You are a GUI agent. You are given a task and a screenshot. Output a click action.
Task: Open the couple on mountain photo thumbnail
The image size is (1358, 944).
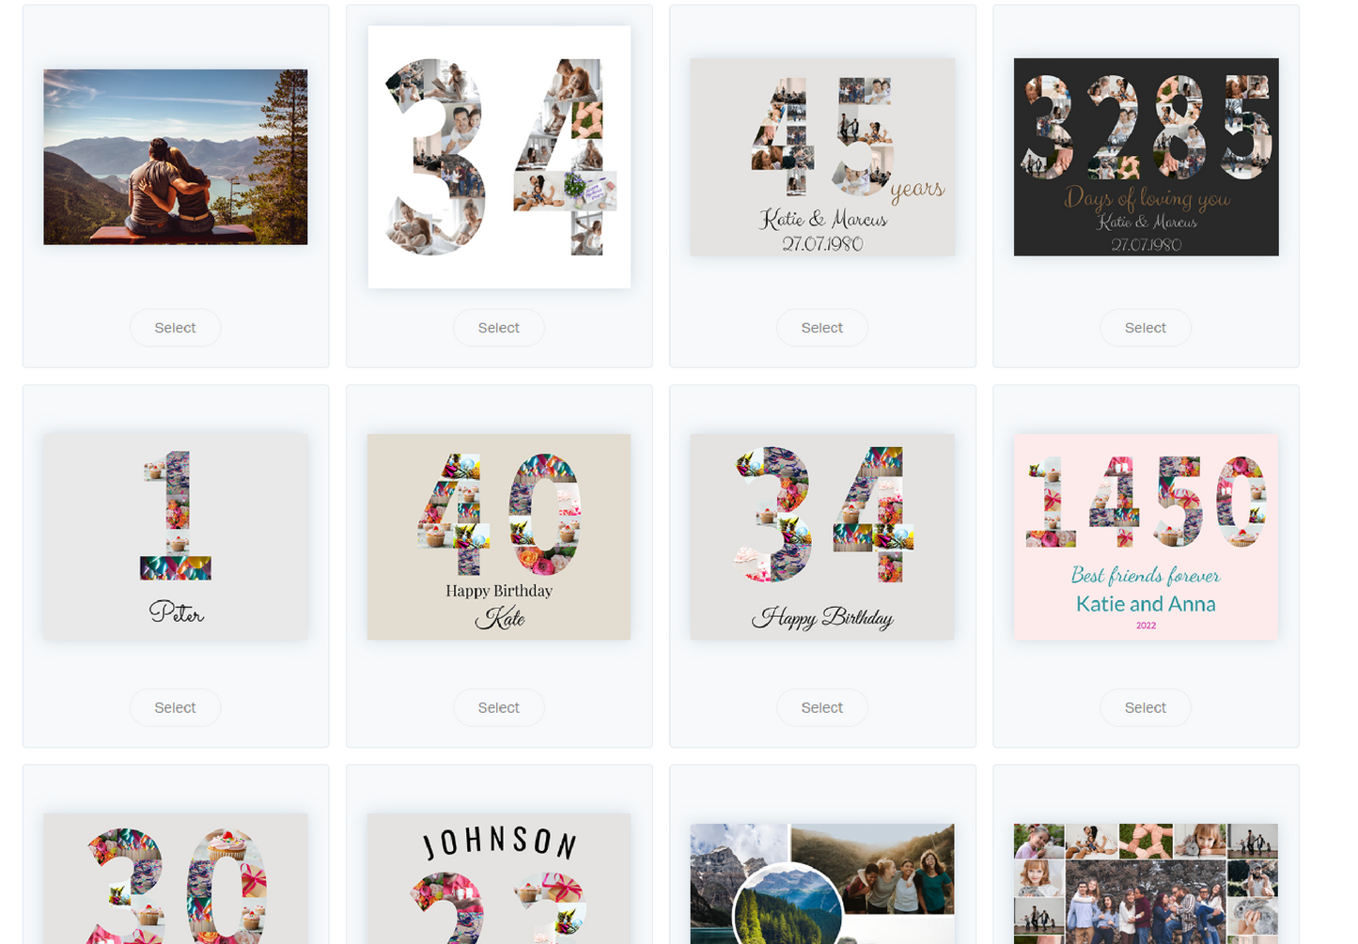176,157
